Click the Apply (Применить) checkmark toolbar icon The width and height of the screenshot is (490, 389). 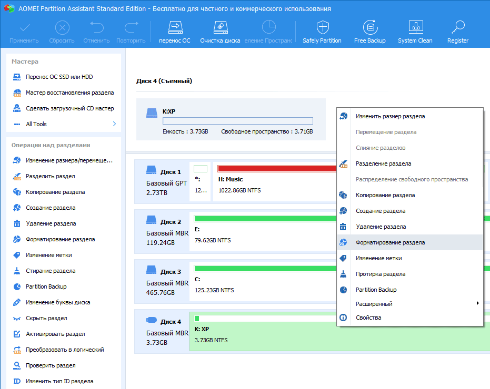24,28
